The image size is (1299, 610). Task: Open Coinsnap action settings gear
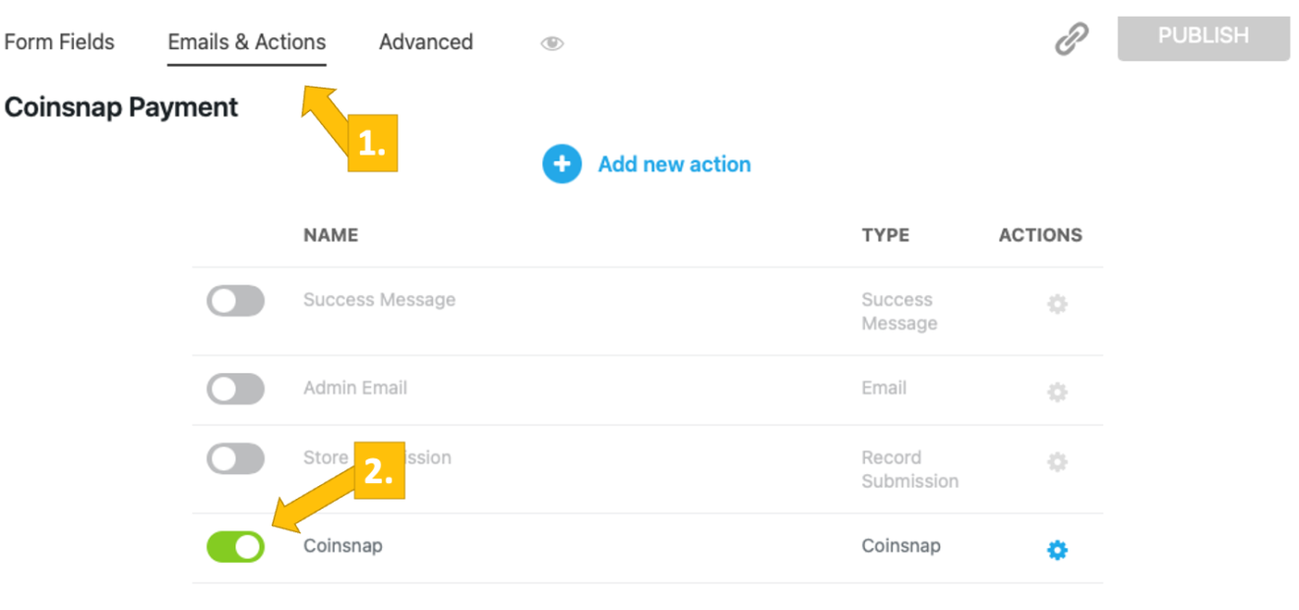point(1057,551)
